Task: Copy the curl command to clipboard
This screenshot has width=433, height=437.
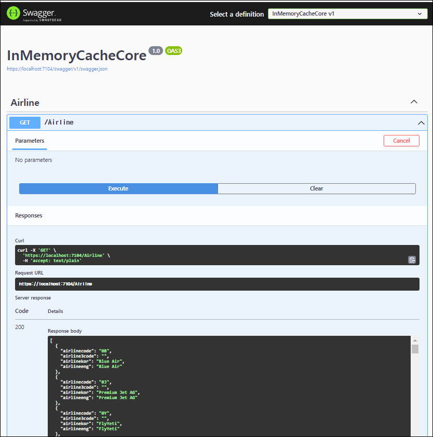Action: [412, 260]
